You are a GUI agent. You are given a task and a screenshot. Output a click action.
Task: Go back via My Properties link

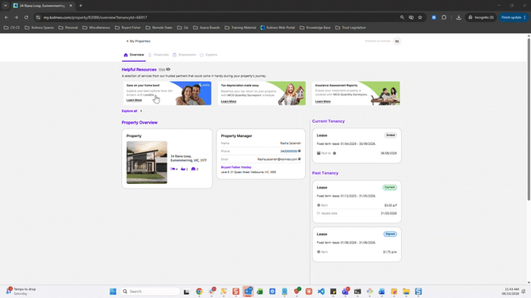[139, 41]
